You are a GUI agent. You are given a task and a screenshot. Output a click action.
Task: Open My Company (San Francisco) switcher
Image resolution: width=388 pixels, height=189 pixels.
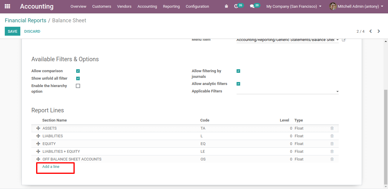tap(294, 6)
